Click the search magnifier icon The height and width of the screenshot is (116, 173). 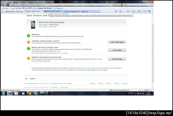(151, 5)
